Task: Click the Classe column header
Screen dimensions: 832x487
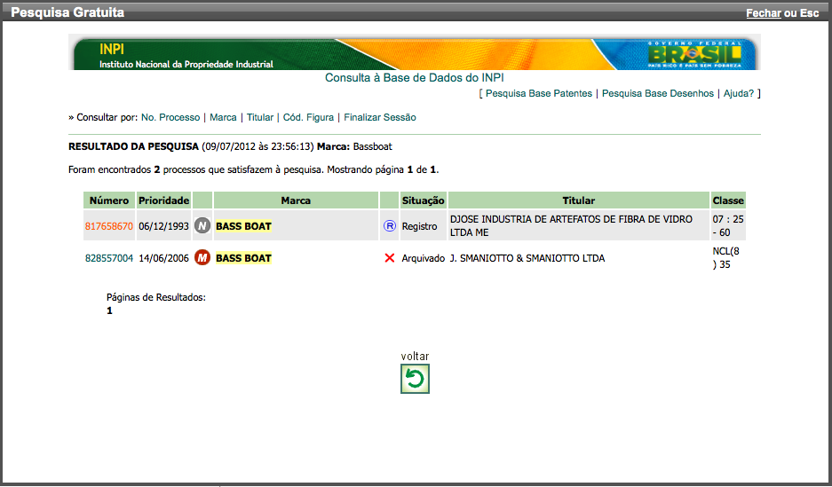Action: (728, 200)
